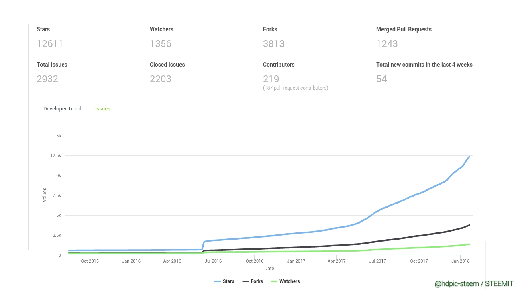The height and width of the screenshot is (289, 514).
Task: Switch to the Issues tab
Action: click(x=102, y=109)
